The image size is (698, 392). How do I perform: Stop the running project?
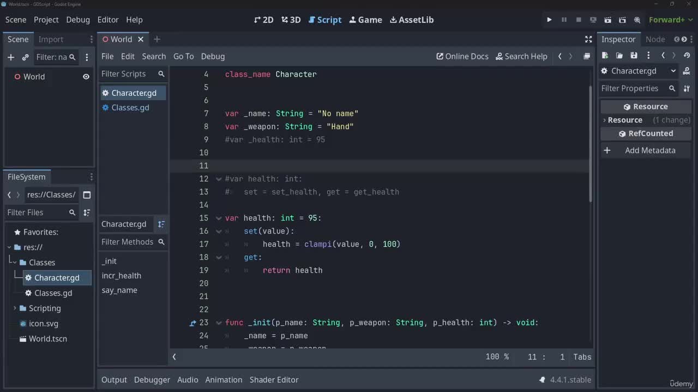(579, 20)
